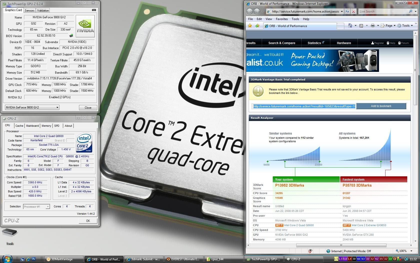Click the GET IT badge next to QX9650

[x=347, y=225]
